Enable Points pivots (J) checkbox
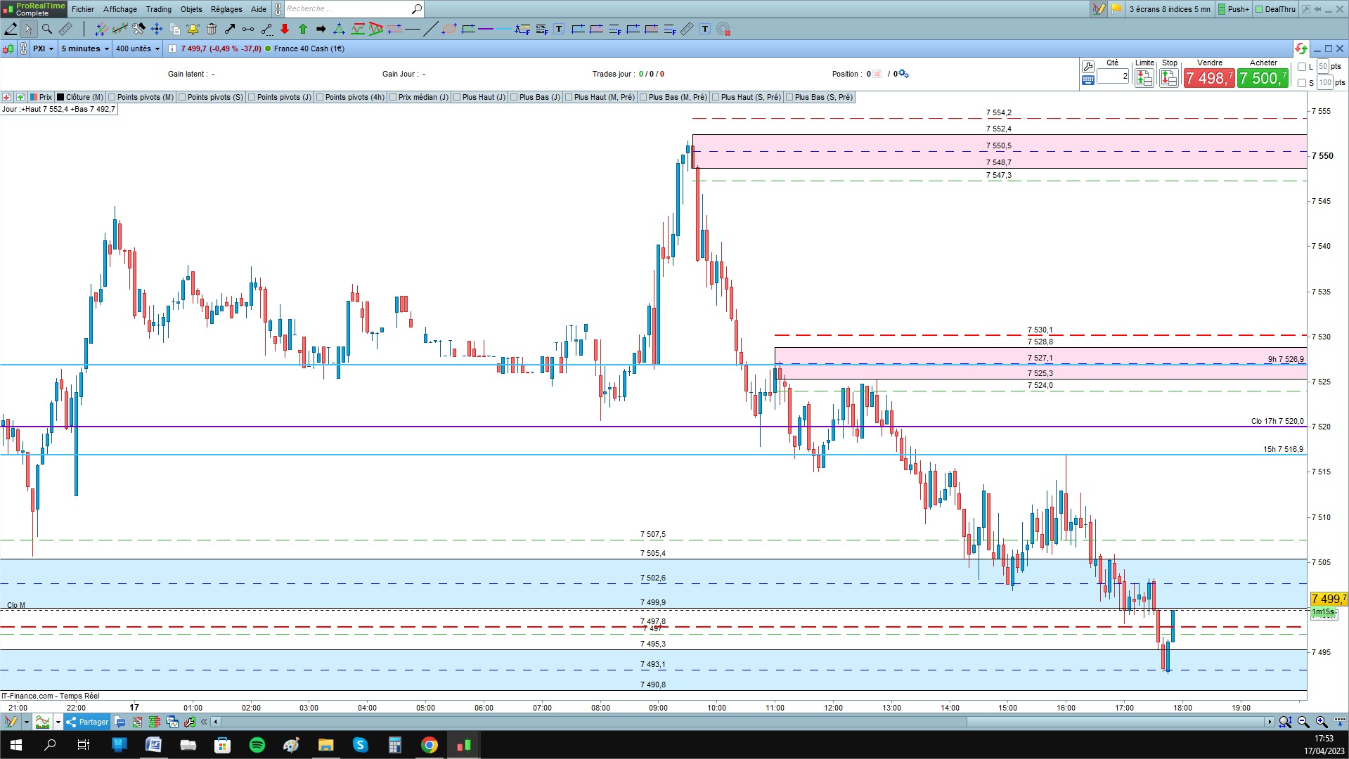The image size is (1349, 759). click(252, 97)
